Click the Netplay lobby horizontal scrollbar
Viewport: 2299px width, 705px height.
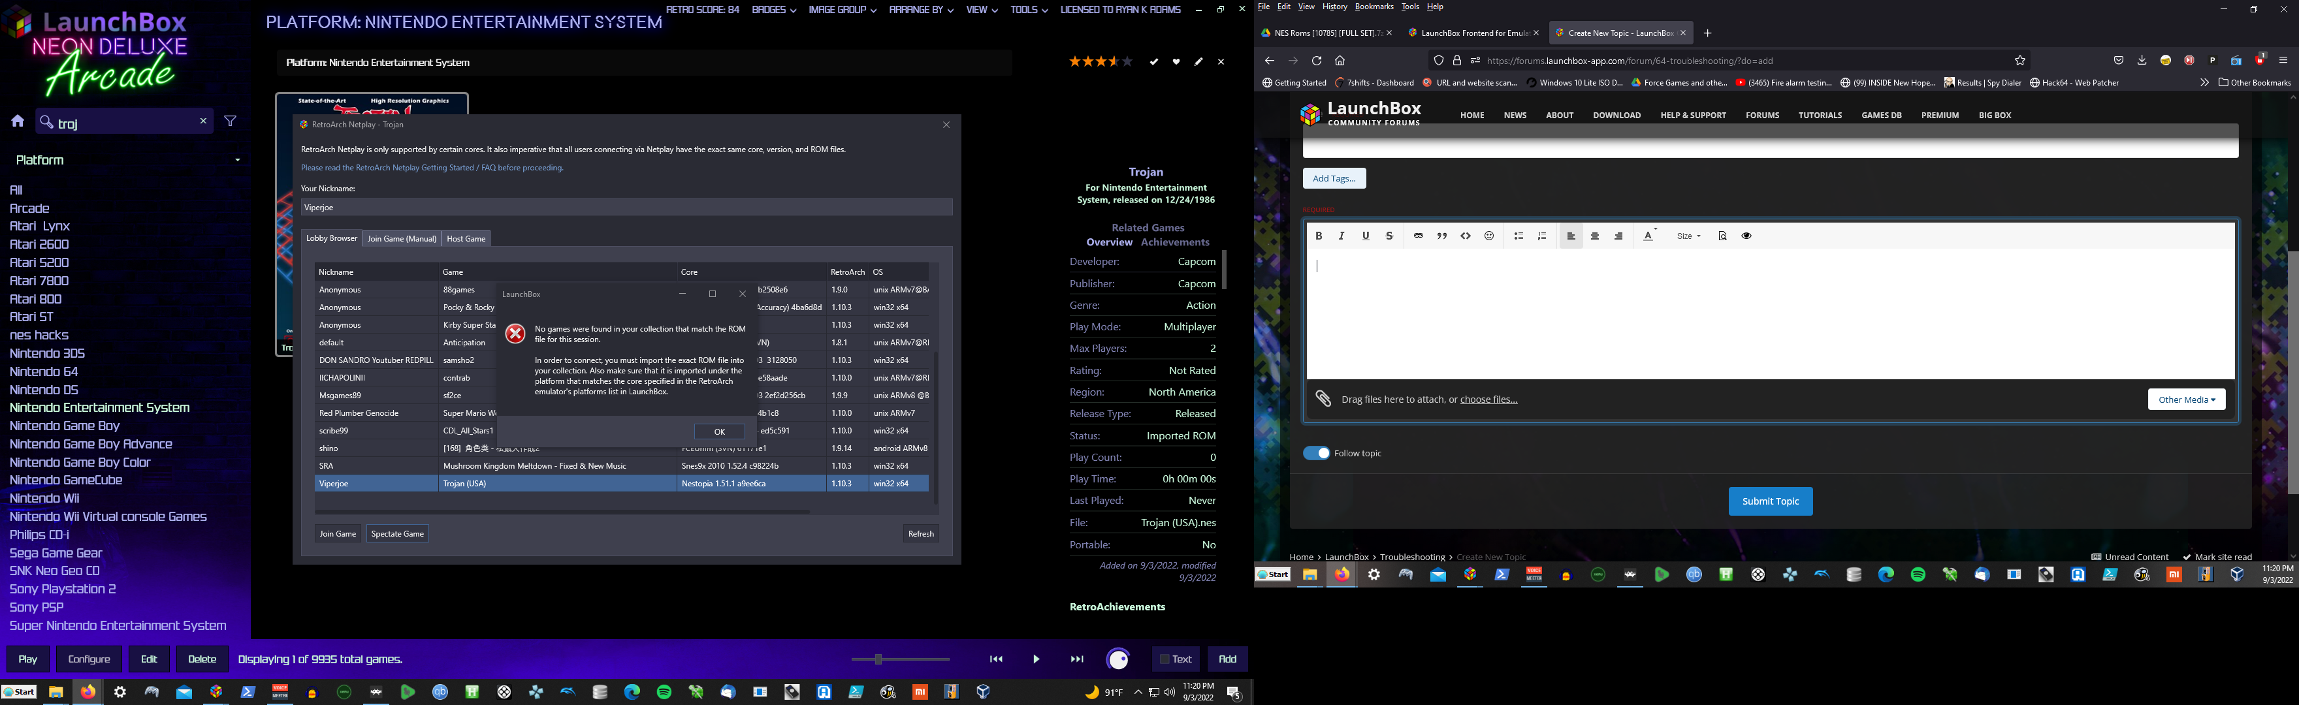pos(562,512)
